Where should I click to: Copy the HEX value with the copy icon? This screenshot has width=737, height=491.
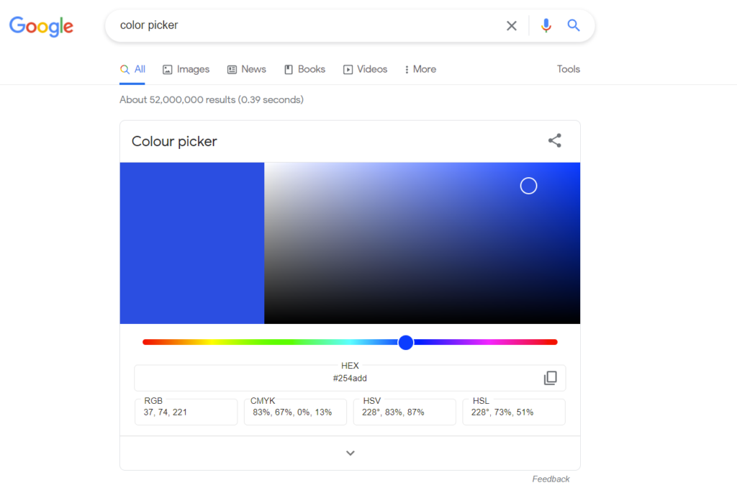pos(551,378)
